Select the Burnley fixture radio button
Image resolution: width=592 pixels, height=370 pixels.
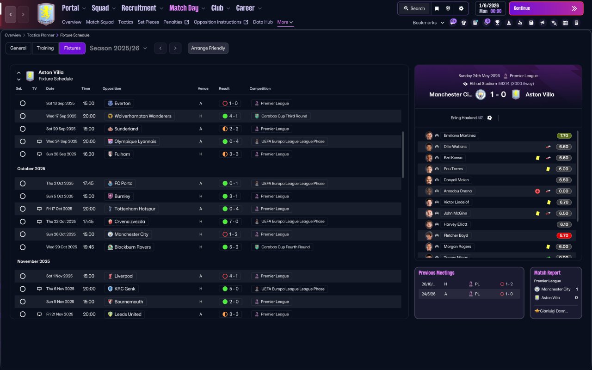[x=23, y=197]
